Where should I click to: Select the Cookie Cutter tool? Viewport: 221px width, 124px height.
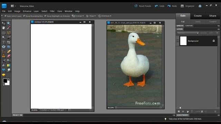pyautogui.click(x=3, y=47)
